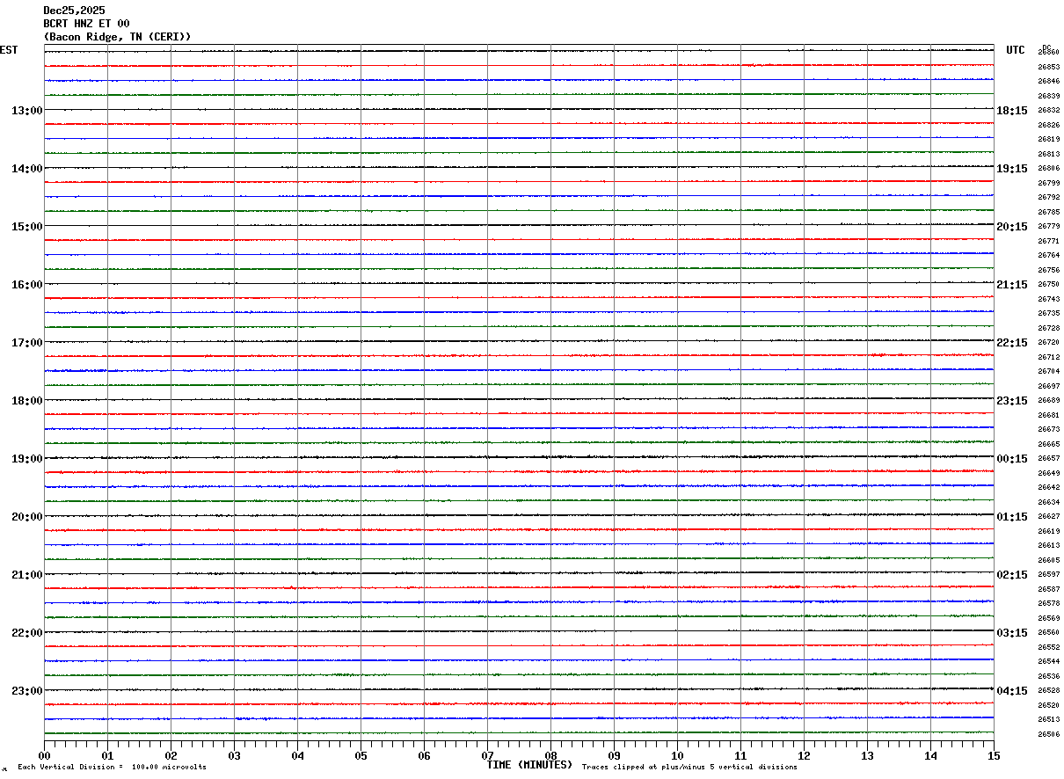Click the minute 05 axis label
The width and height of the screenshot is (1064, 779).
click(361, 755)
